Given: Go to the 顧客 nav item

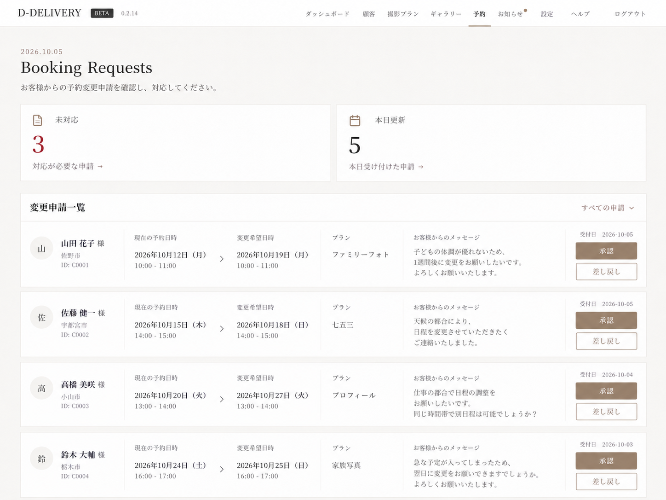Looking at the screenshot, I should (369, 14).
